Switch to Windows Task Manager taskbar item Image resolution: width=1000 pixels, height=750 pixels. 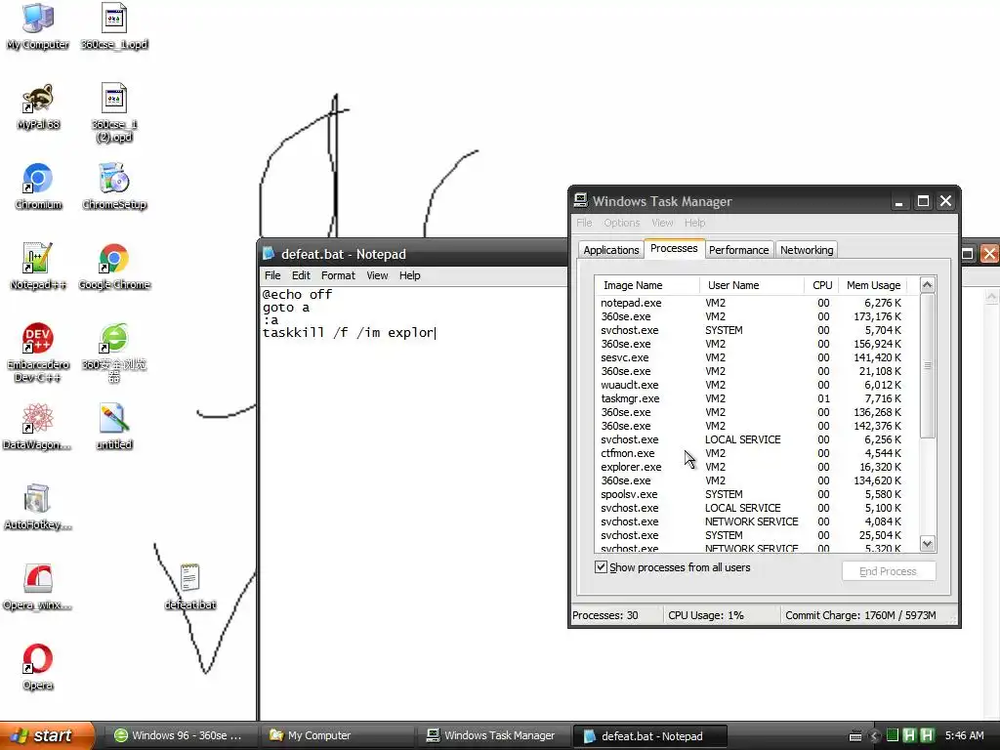coord(492,735)
